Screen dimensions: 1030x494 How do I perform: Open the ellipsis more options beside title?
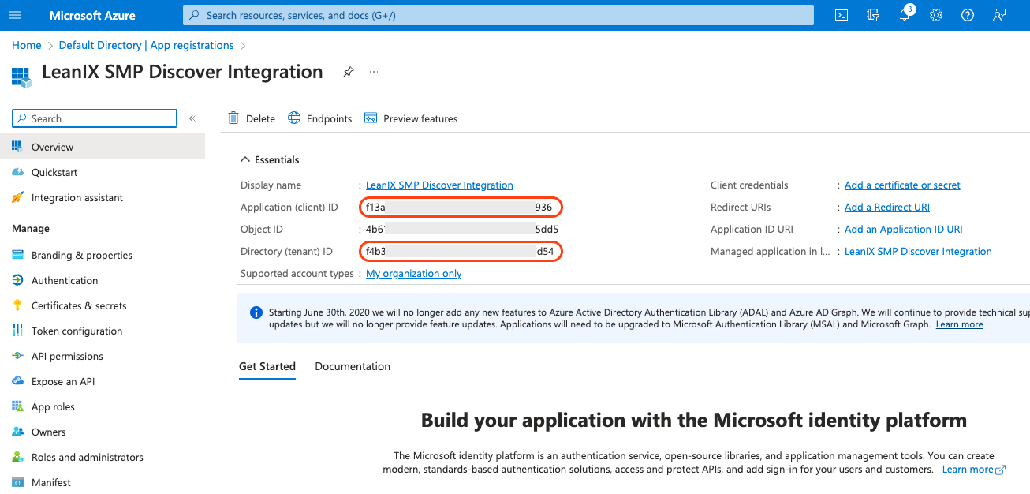(x=374, y=72)
